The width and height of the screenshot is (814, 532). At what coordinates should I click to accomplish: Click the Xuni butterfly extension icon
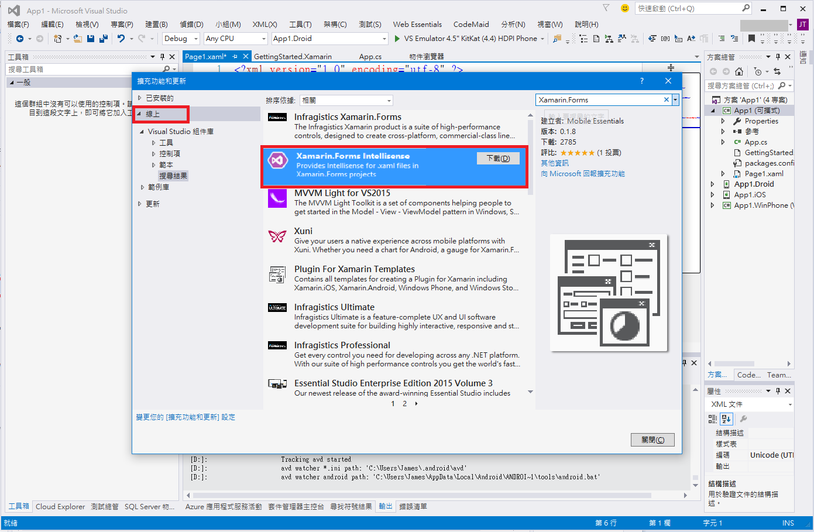click(x=277, y=236)
